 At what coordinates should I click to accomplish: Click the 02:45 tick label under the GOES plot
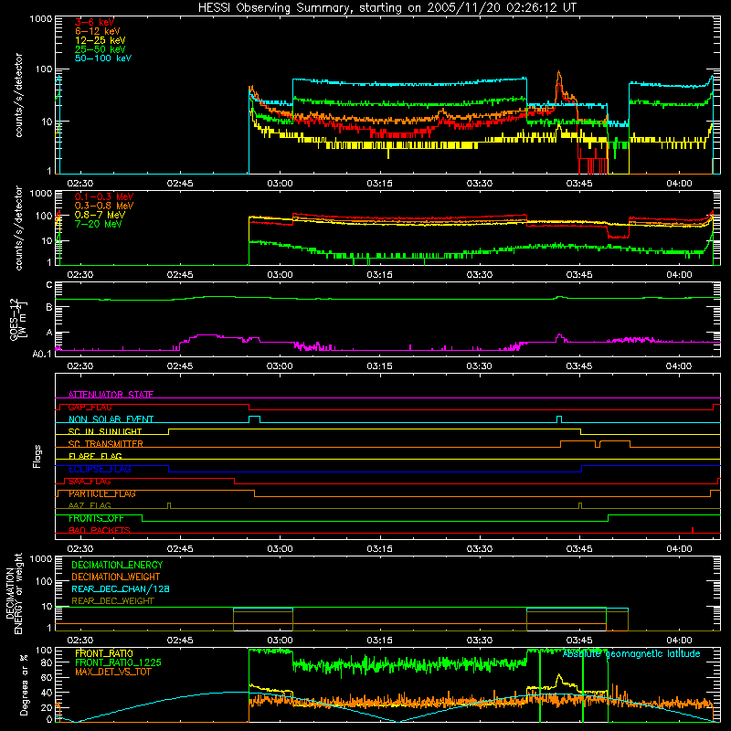(180, 366)
